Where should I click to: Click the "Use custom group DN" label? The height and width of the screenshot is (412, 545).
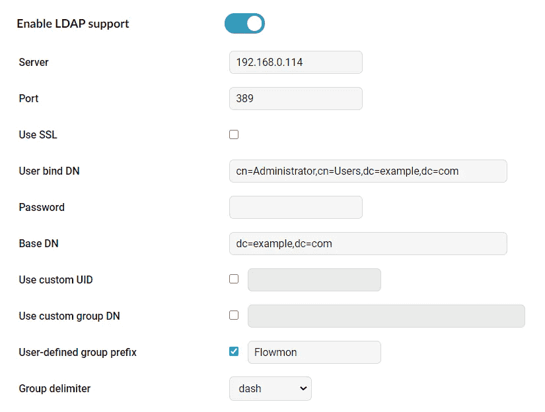69,316
